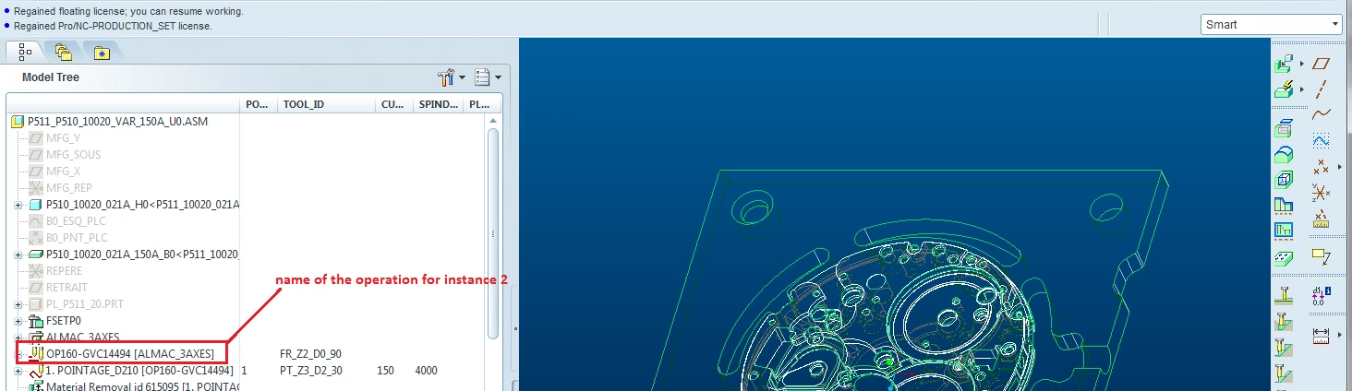Click the FR_Z2_D0_90 tool ID cell
Viewport: 1352px width, 391px height.
tap(312, 353)
